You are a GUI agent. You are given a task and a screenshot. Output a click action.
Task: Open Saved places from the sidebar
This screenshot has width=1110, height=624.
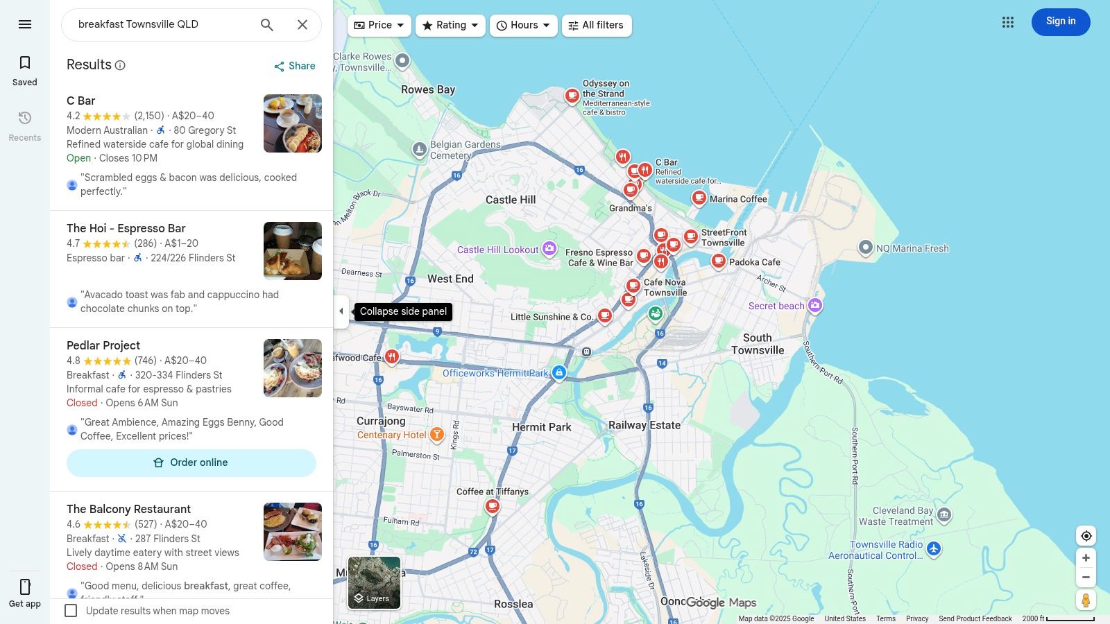tap(24, 69)
